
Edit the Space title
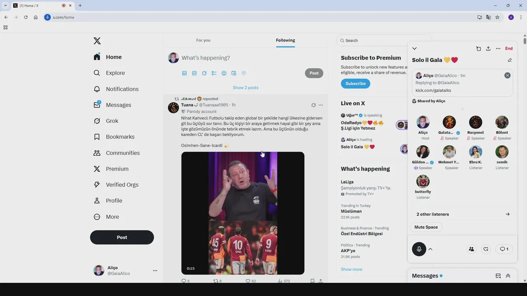510,60
